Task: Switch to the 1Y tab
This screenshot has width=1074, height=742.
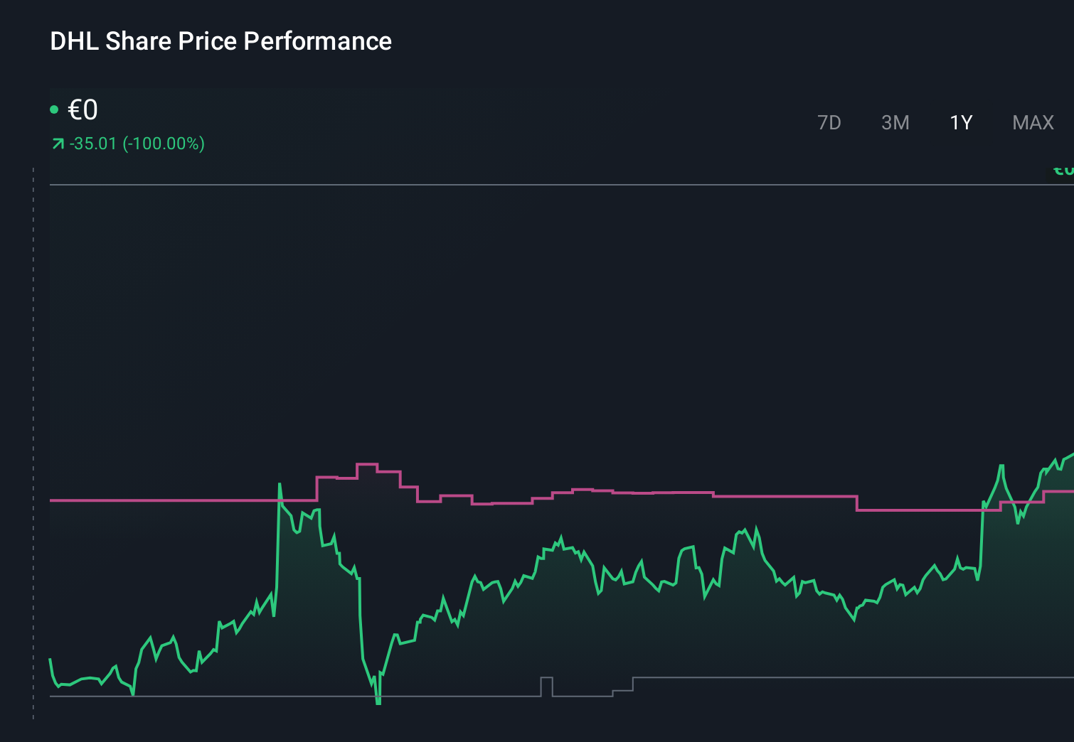Action: click(960, 122)
